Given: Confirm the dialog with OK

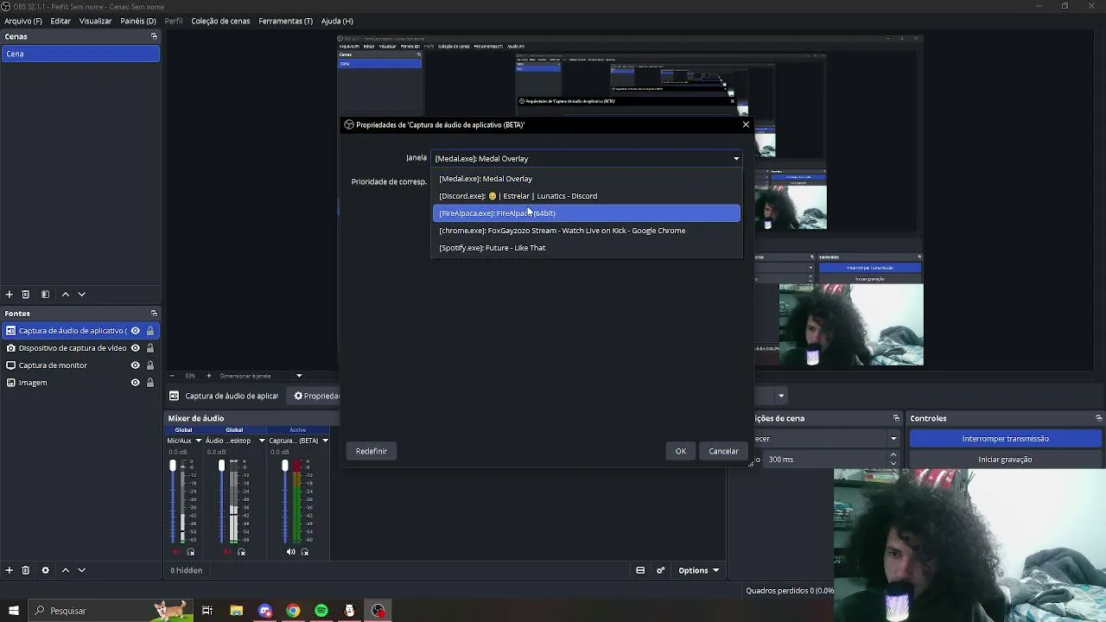Looking at the screenshot, I should (x=681, y=451).
